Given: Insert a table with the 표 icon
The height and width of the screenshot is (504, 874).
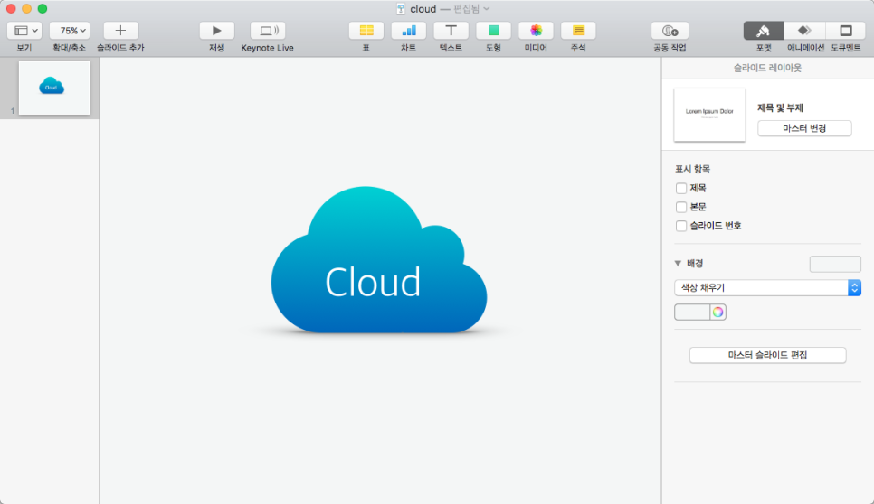Looking at the screenshot, I should point(366,31).
